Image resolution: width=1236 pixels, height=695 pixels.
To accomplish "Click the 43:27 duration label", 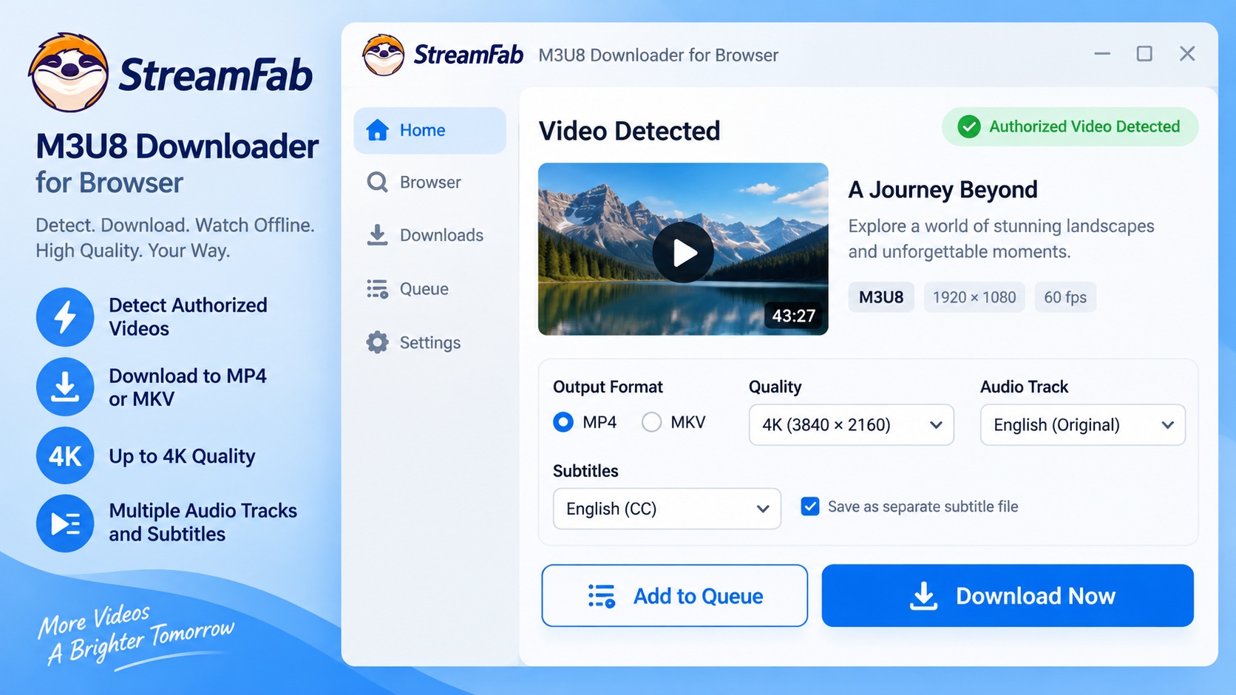I will pos(794,316).
